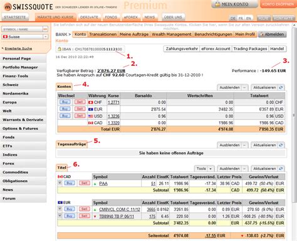Switch the language to FR

click(241, 18)
